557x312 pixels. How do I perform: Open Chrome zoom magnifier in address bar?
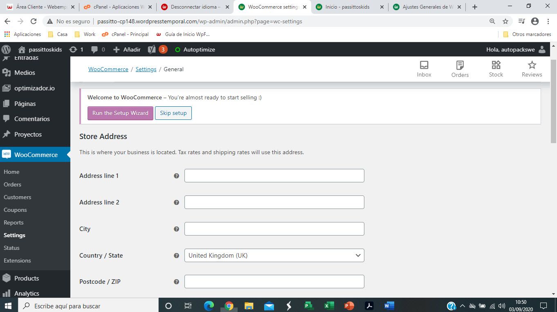point(492,21)
